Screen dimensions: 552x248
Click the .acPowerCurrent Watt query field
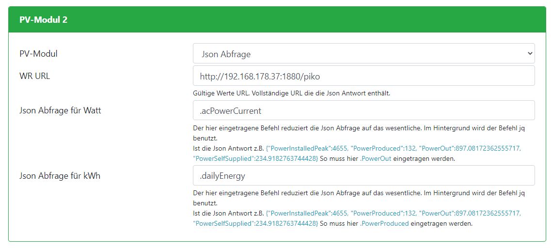tap(363, 110)
